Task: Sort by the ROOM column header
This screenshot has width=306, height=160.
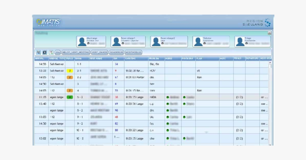Action: [82, 58]
